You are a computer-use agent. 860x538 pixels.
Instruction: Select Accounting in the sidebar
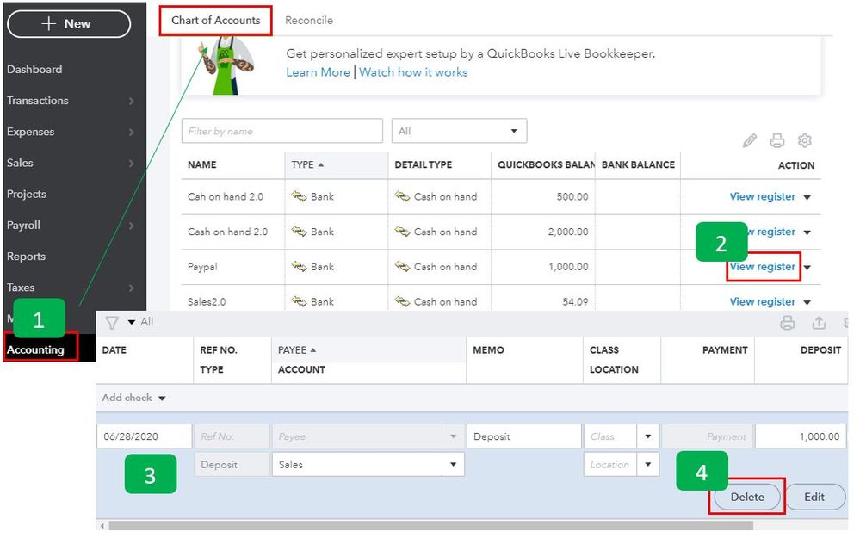[35, 349]
